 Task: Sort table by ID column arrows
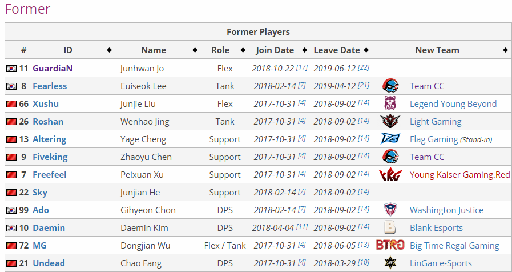(x=110, y=50)
